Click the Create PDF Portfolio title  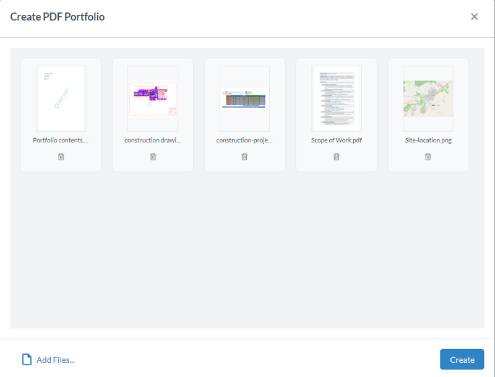pos(56,17)
